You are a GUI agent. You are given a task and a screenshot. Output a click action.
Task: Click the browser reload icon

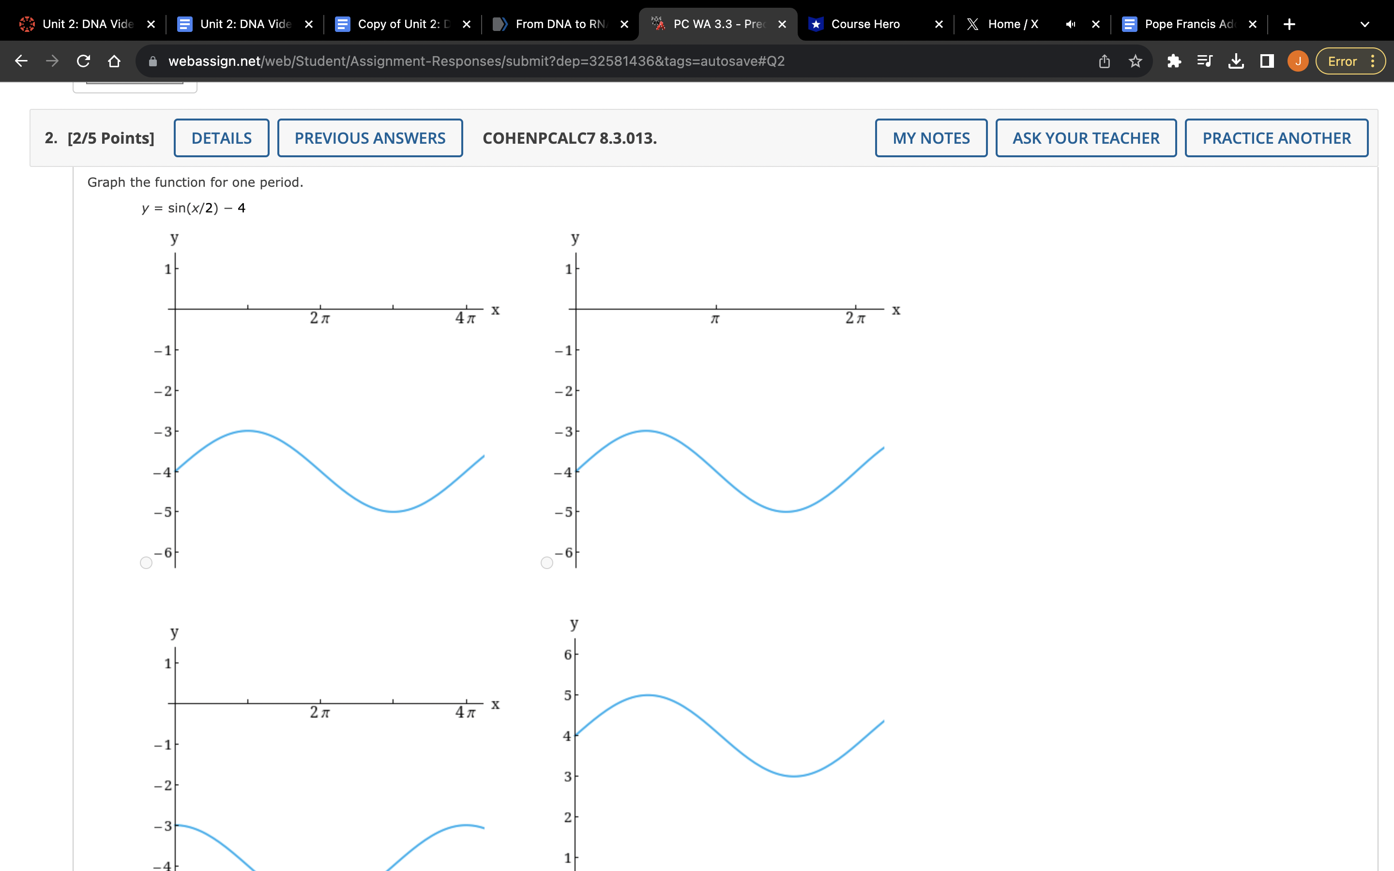(x=83, y=61)
